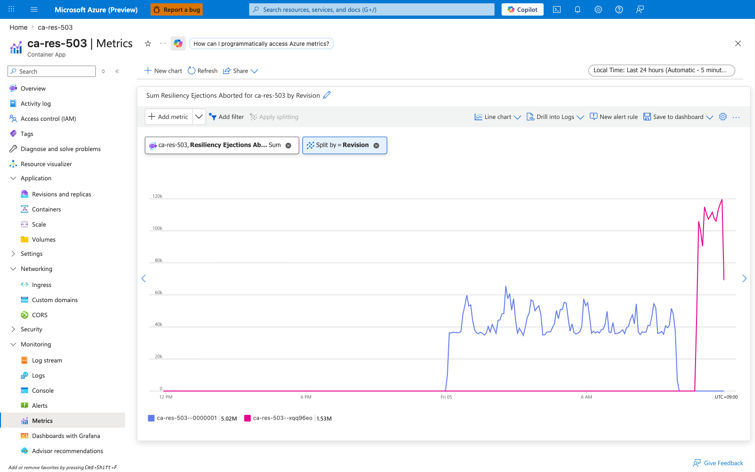Toggle ca-res-503--xqq96eo legend color swatch
The height and width of the screenshot is (472, 755).
[x=247, y=418]
